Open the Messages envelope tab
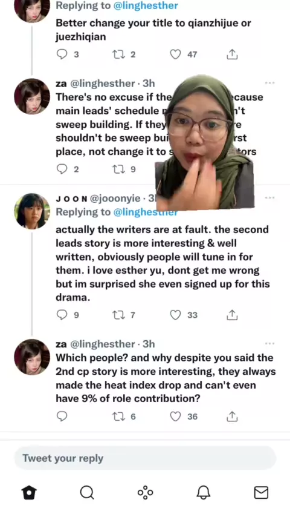This screenshot has height=517, width=290. [261, 493]
